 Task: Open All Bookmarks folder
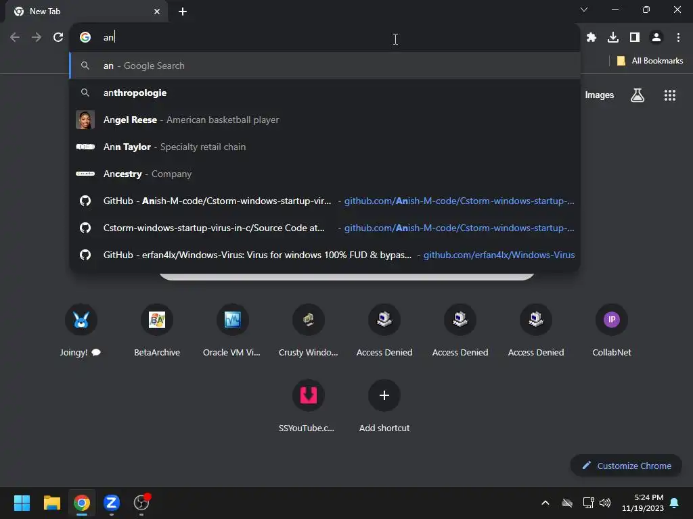[x=650, y=61]
